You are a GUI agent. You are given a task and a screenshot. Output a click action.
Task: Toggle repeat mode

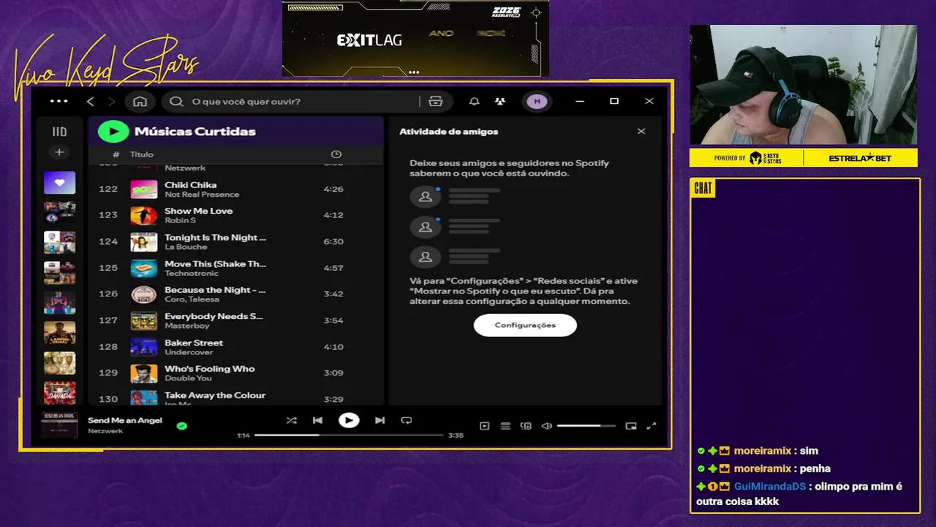pyautogui.click(x=407, y=420)
